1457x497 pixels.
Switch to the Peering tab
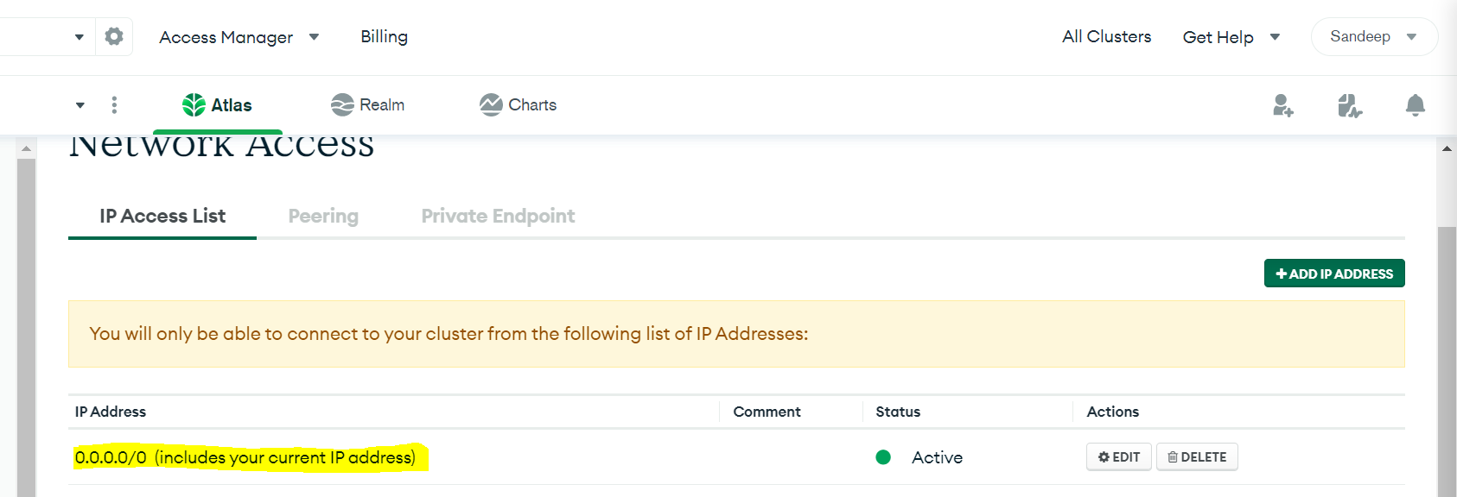coord(323,216)
